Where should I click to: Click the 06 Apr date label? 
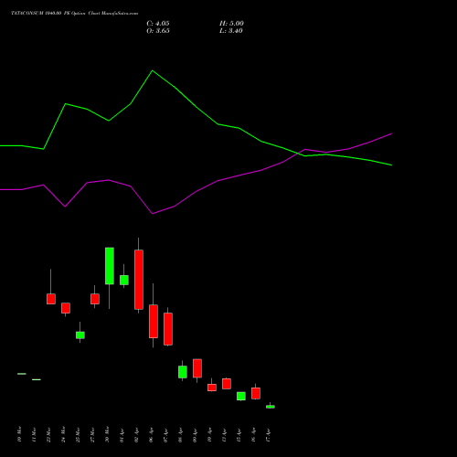[151, 435]
